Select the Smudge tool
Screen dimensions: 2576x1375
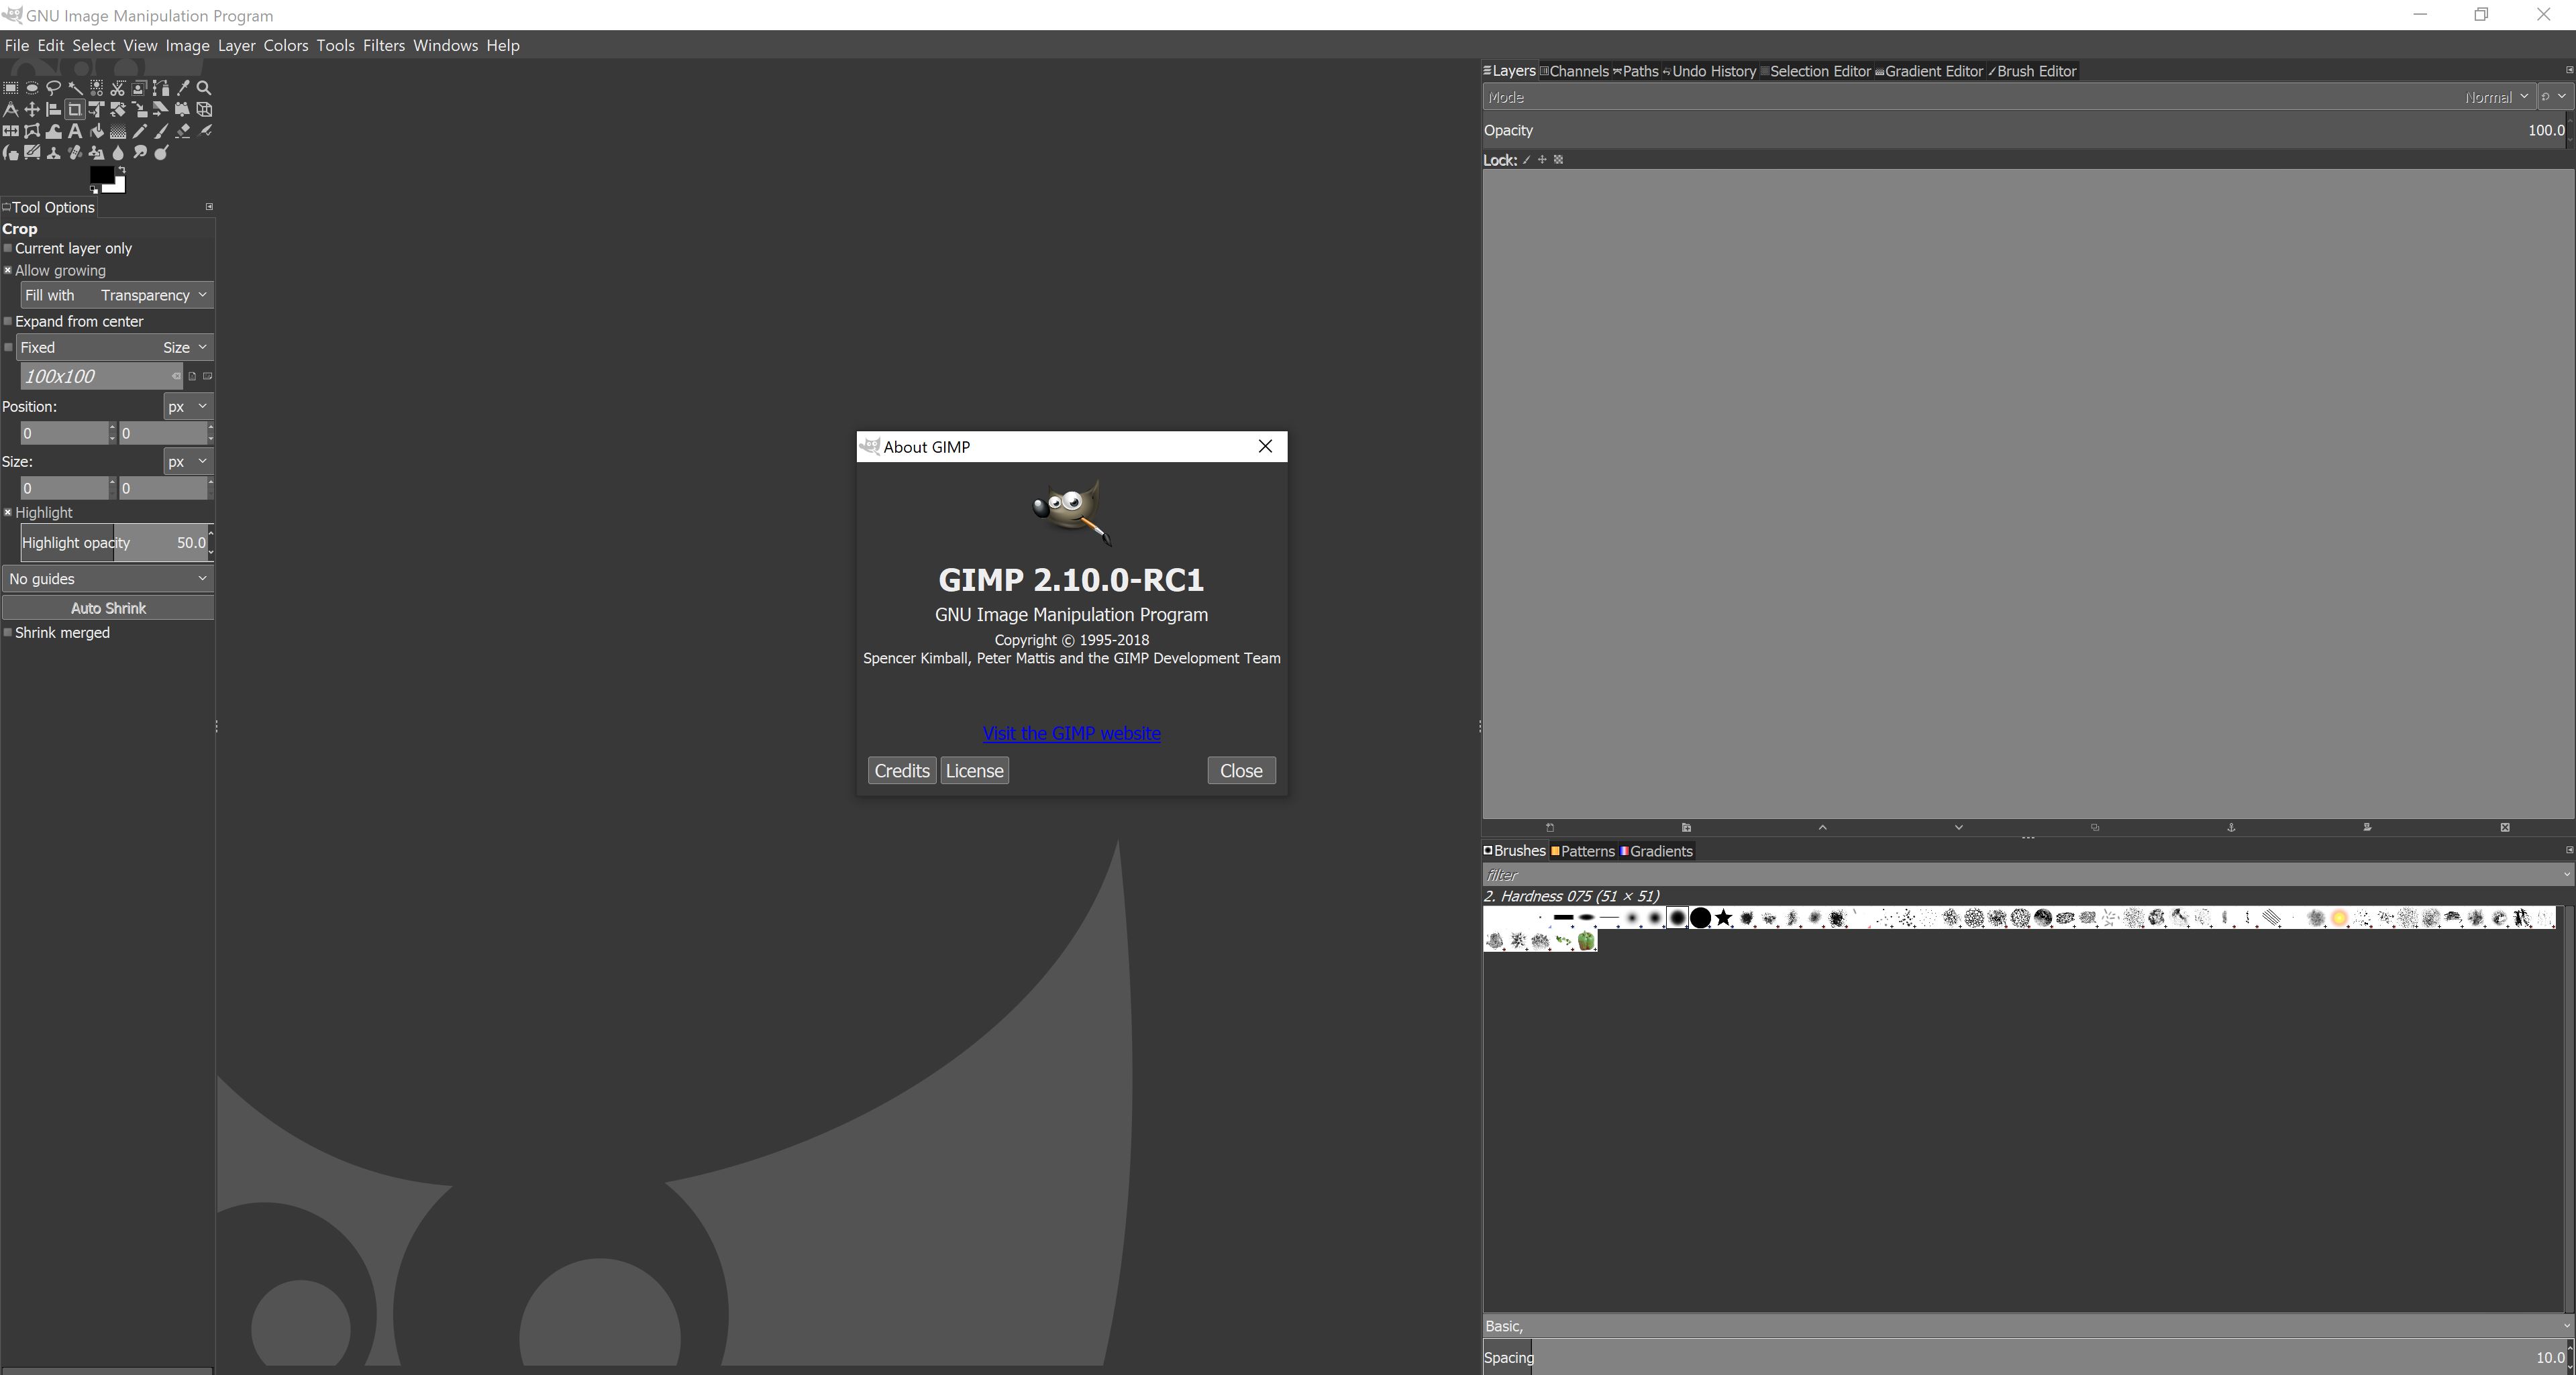coord(140,153)
